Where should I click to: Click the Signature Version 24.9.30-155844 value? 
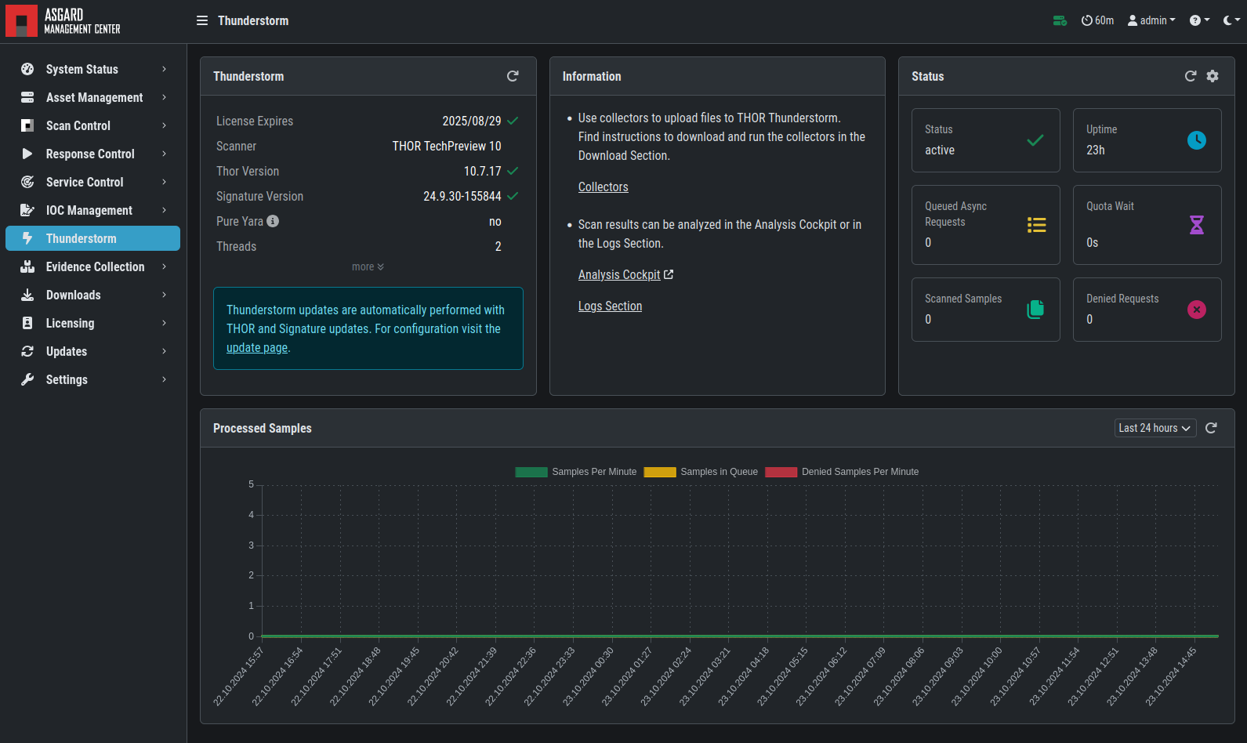click(x=462, y=196)
